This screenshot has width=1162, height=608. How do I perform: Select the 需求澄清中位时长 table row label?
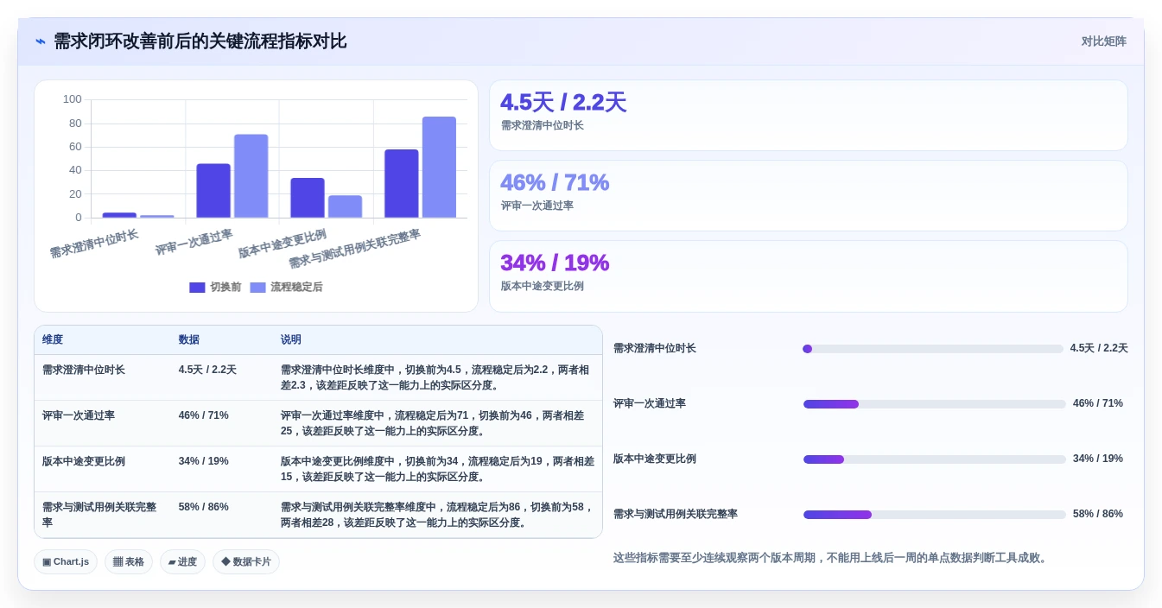(x=84, y=370)
